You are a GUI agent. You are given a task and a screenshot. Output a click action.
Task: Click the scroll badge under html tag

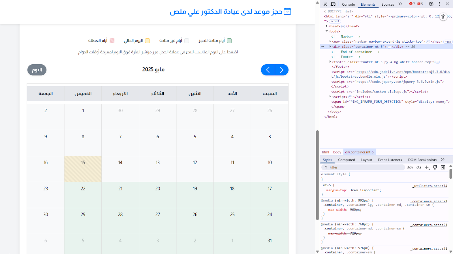[335, 21]
